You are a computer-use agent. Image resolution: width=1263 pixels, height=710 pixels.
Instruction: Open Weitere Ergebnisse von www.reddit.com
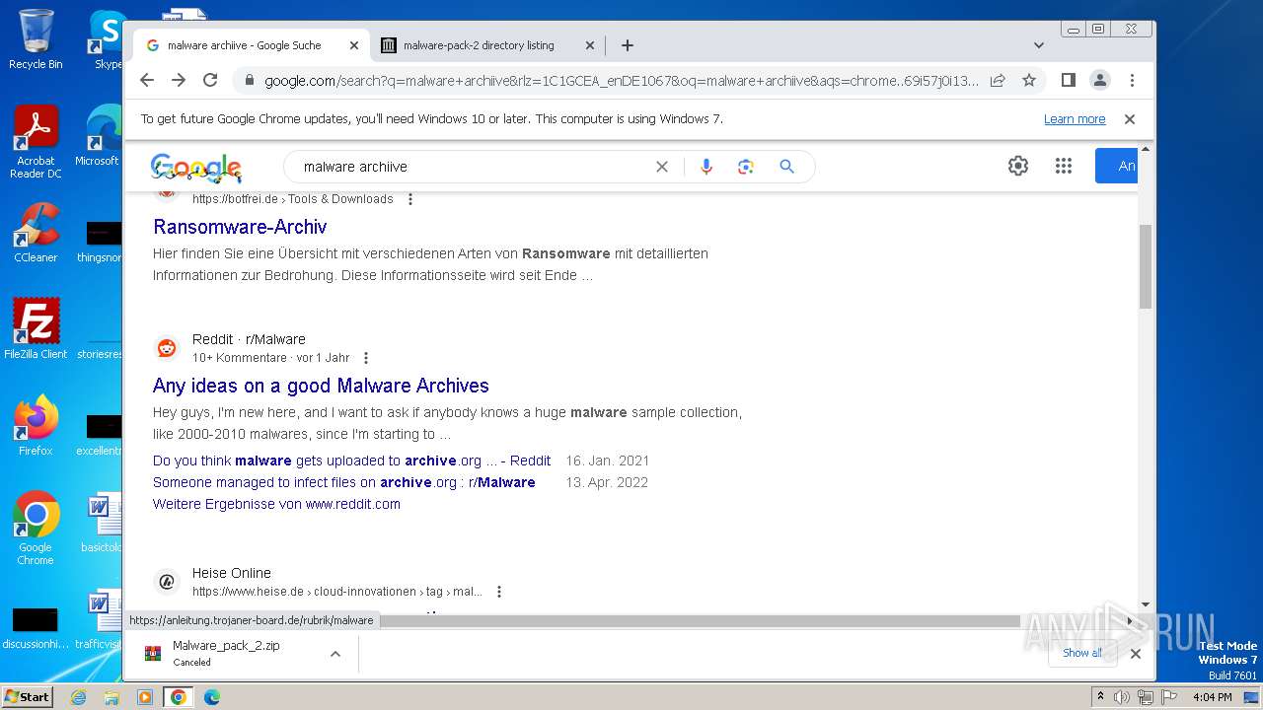276,504
